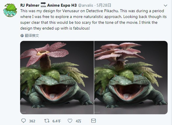Open the left Venusaur flower image
Screen dimensions: 172x125
pyautogui.click(x=57, y=77)
